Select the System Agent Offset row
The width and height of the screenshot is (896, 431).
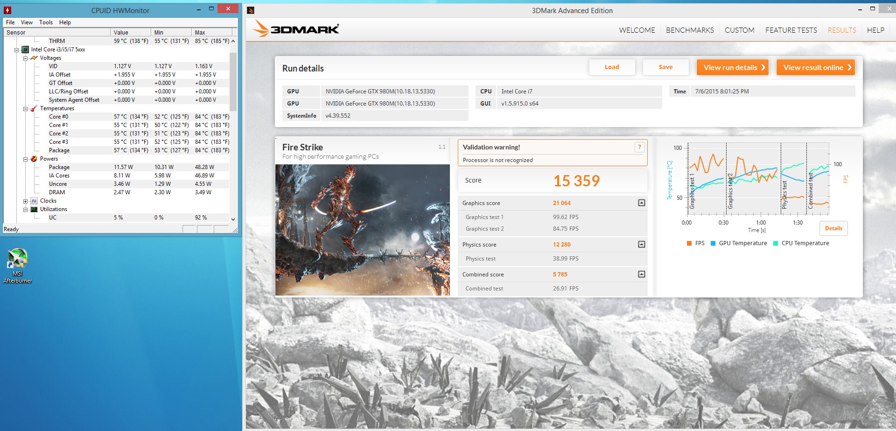[117, 100]
